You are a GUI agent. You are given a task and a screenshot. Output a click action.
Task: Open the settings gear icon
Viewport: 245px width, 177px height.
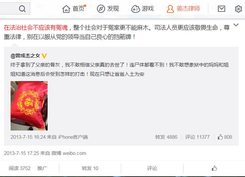(238, 9)
